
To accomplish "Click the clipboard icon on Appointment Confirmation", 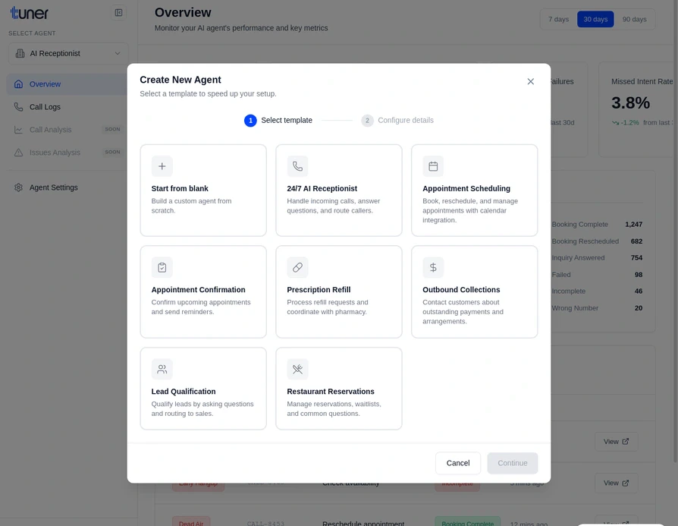I will point(162,267).
